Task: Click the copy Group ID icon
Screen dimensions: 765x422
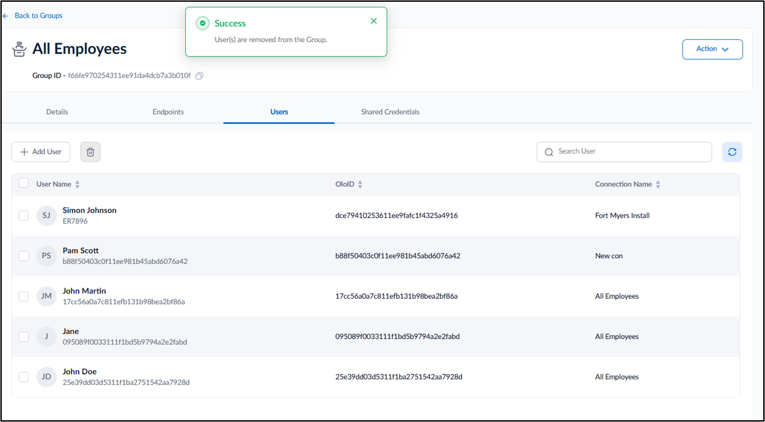Action: coord(199,76)
